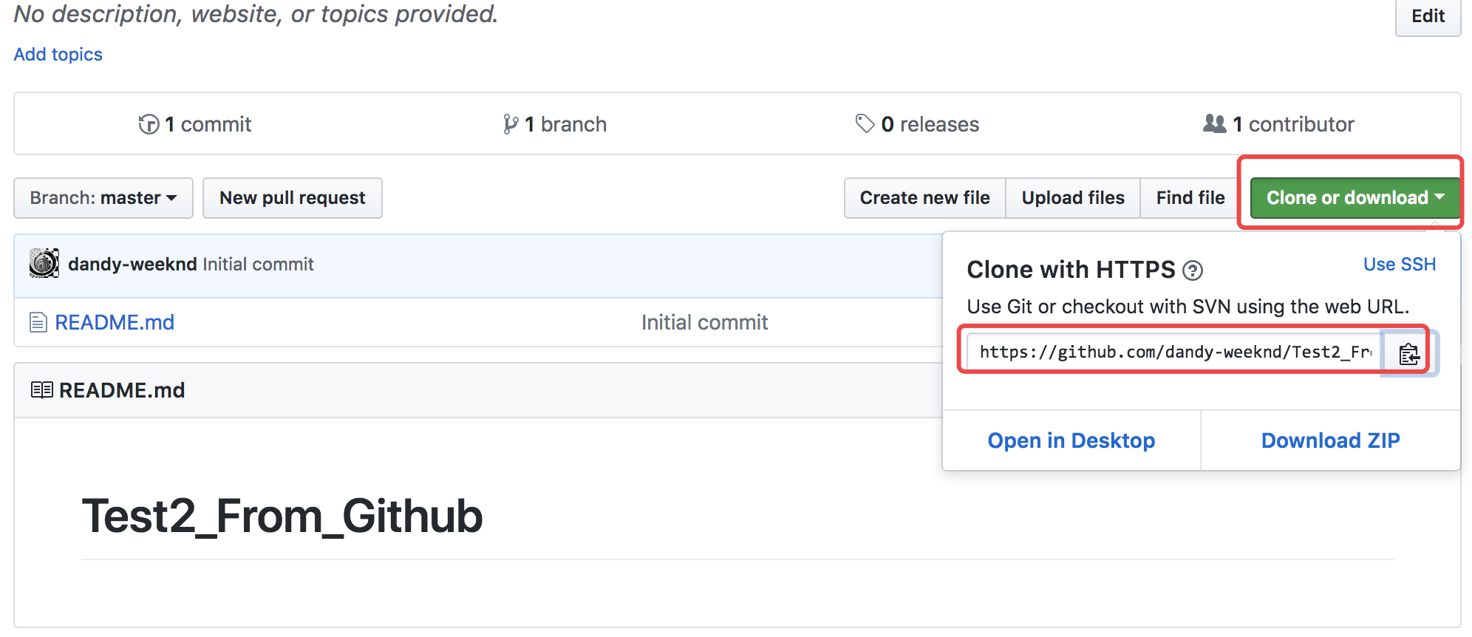
Task: Click the Upload files button
Action: 1072,198
